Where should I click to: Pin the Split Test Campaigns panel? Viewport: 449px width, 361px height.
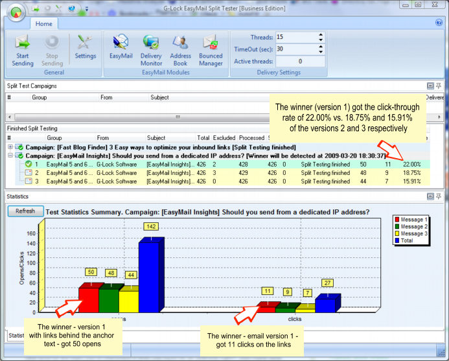(x=439, y=86)
